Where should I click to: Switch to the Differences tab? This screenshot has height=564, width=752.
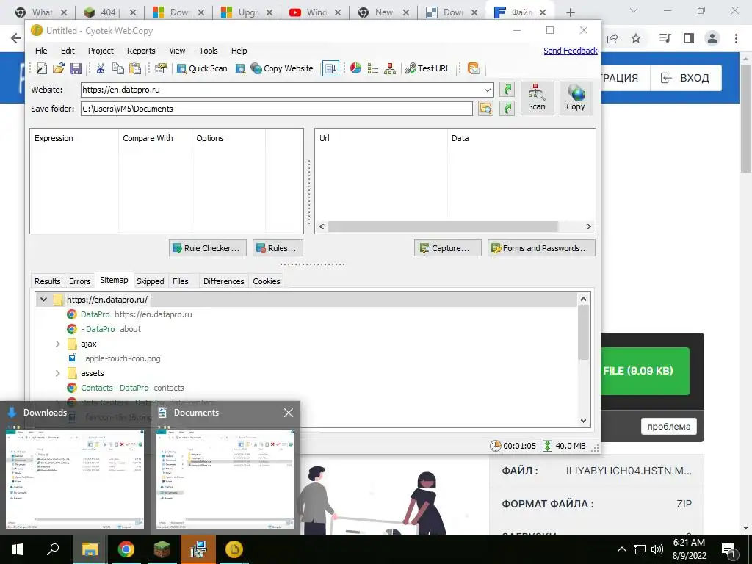click(223, 281)
